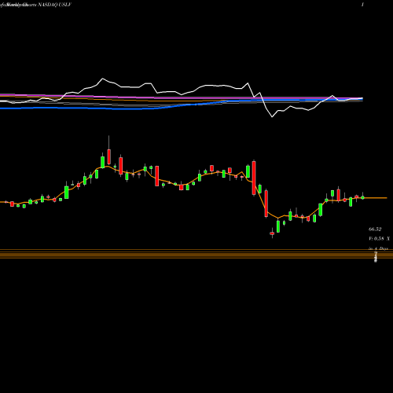Click the 'in 4 Days' label

(378, 248)
